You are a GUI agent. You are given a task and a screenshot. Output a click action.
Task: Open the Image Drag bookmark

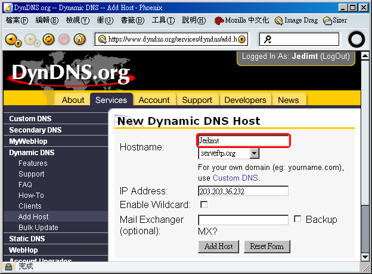296,21
